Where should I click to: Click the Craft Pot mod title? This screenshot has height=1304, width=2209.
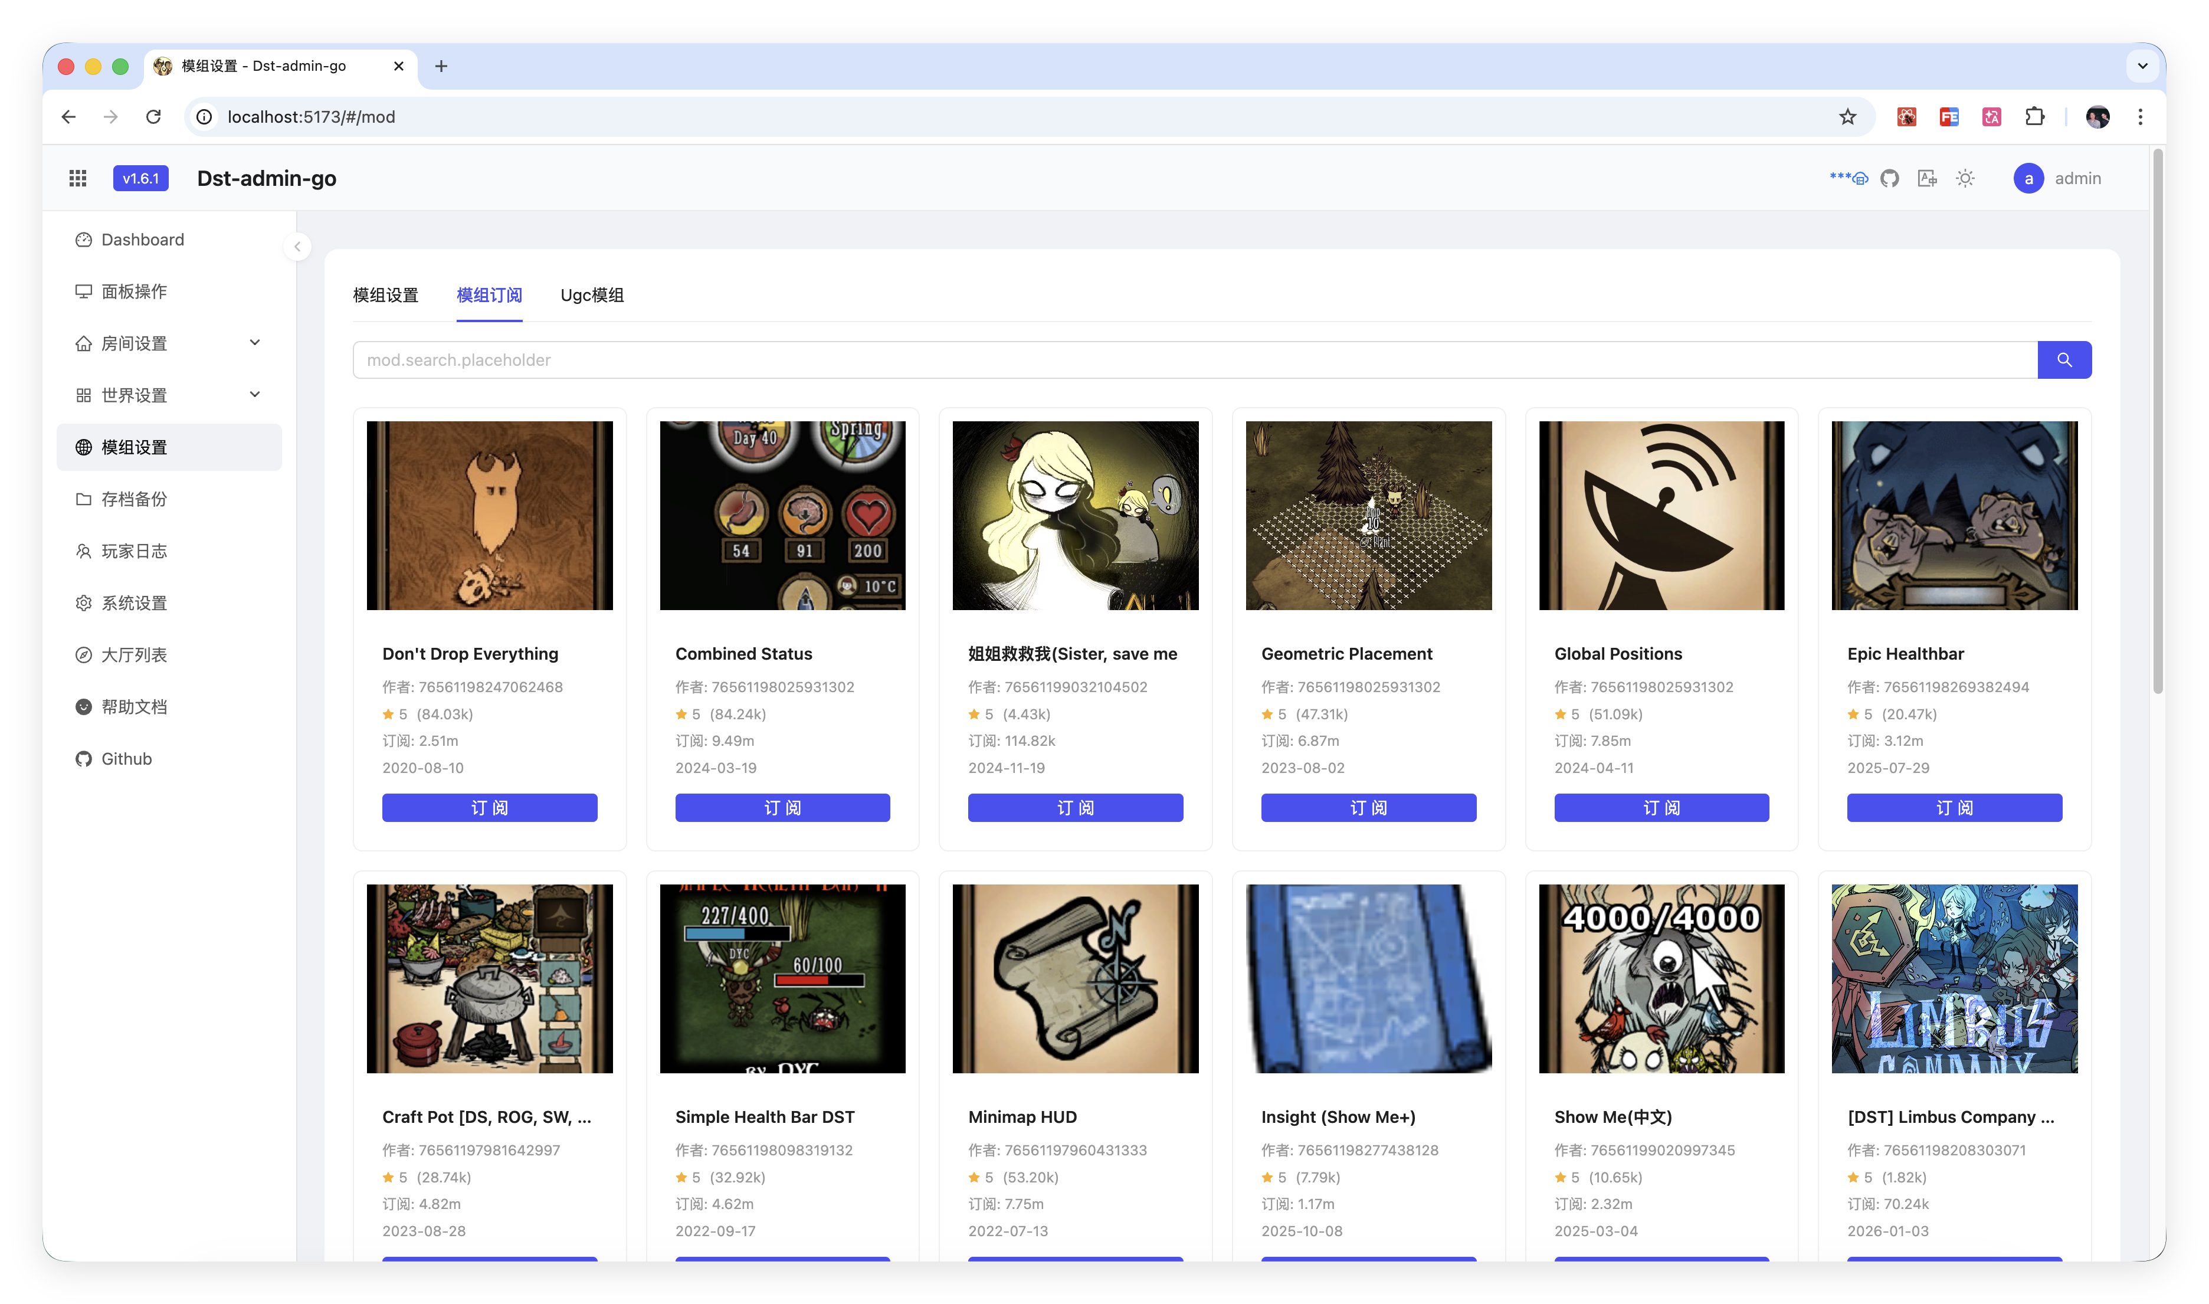click(x=487, y=1117)
